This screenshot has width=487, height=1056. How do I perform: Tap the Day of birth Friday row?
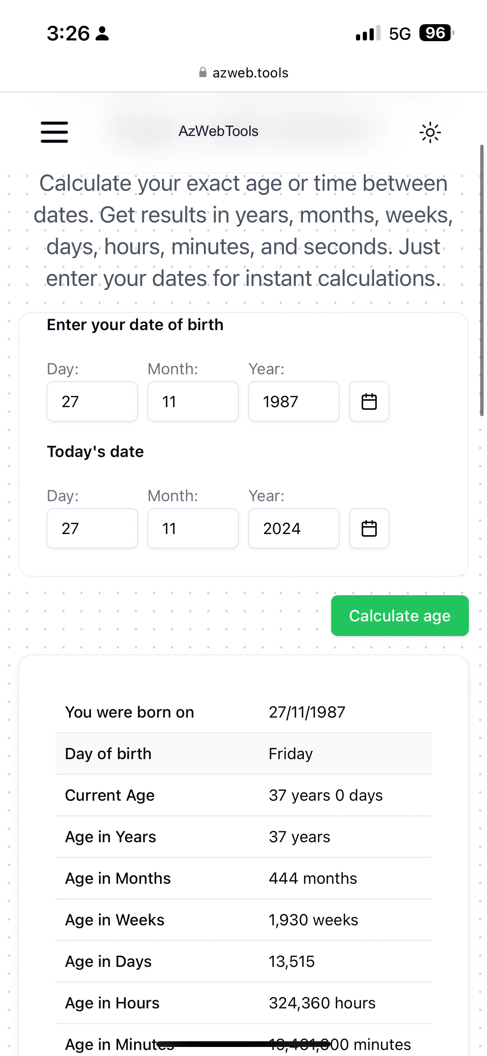coord(243,753)
